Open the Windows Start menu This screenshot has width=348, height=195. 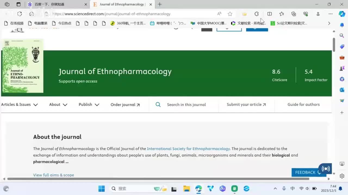coord(101,188)
